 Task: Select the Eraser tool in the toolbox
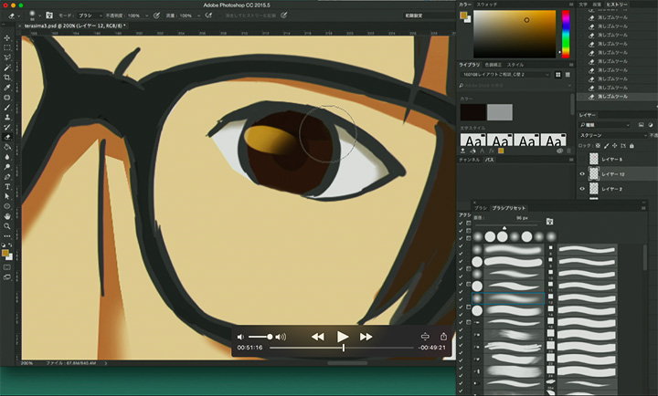pyautogui.click(x=7, y=138)
